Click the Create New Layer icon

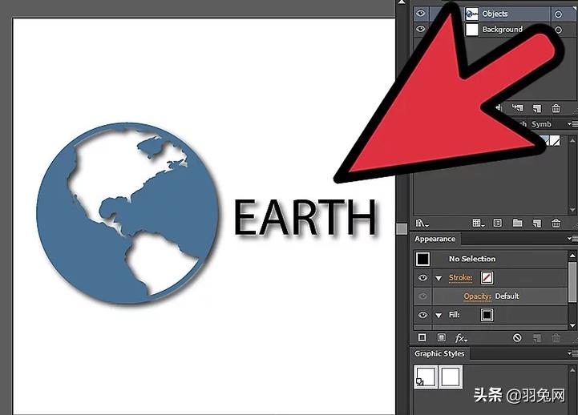pos(537,108)
